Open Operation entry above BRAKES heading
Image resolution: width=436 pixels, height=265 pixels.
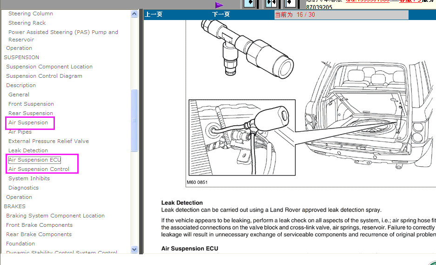pos(19,197)
